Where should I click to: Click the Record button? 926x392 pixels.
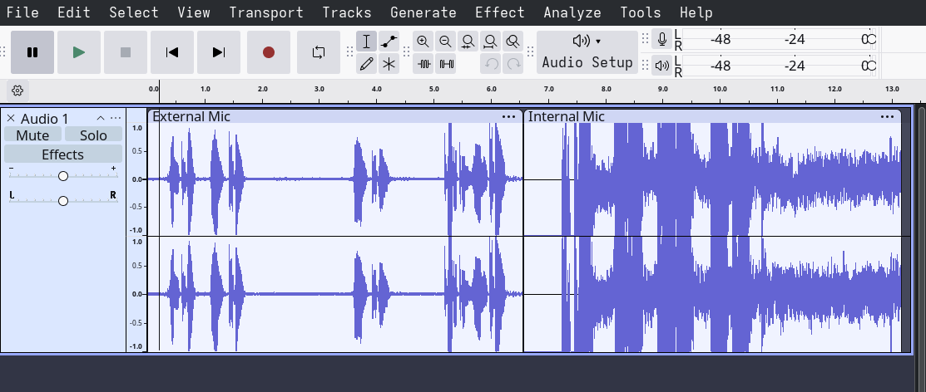268,52
